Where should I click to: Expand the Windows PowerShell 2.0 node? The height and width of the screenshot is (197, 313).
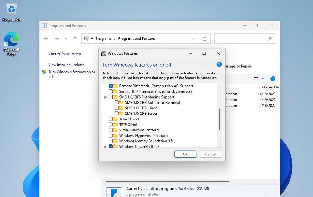(x=106, y=147)
